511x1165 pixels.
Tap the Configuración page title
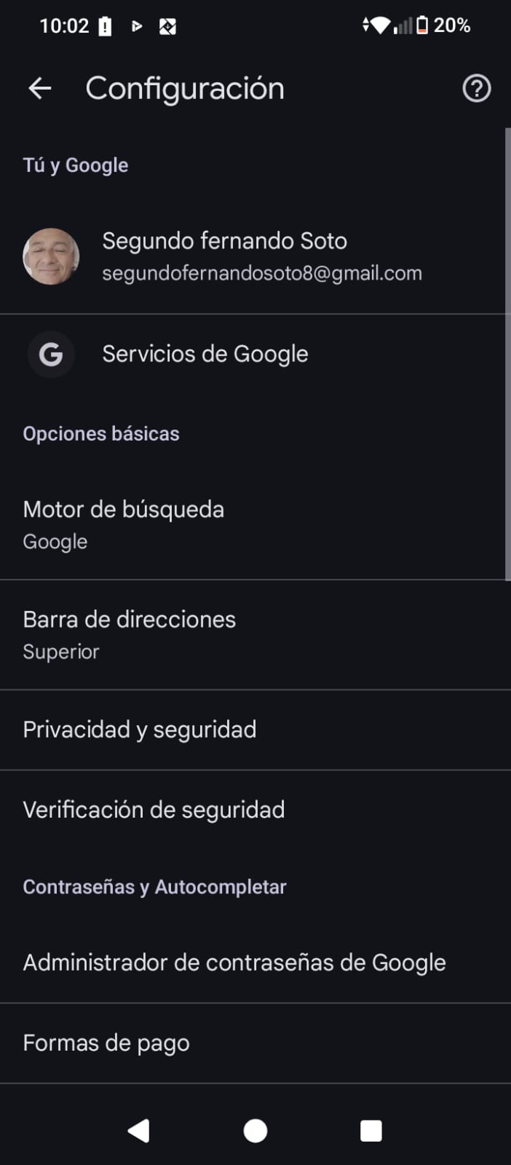point(185,89)
